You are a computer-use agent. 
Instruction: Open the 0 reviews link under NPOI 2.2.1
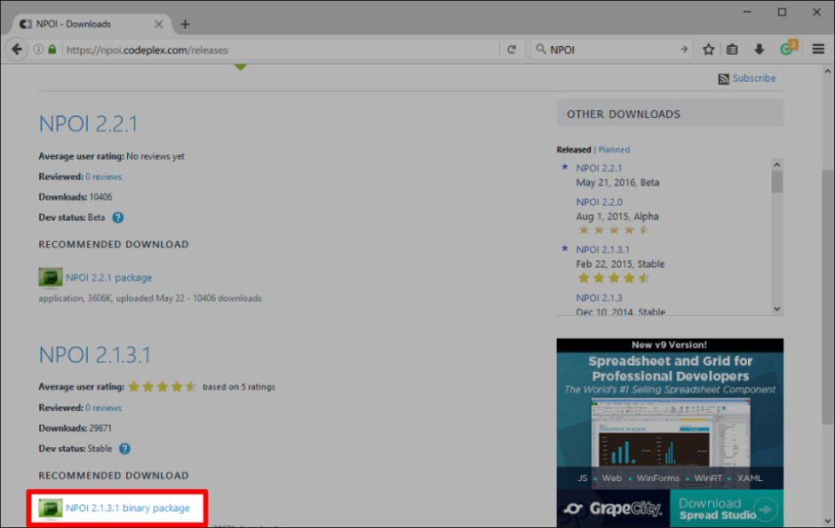point(103,177)
